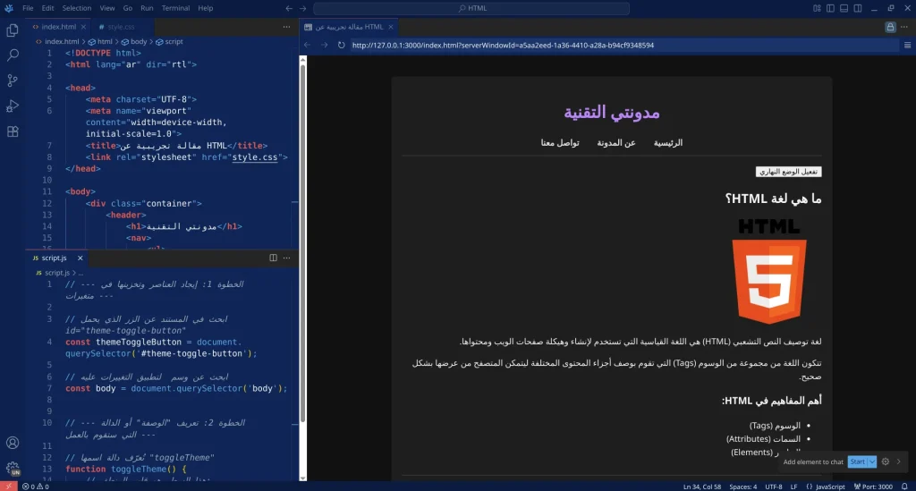
Task: Open the Start button dropdown arrow
Action: pos(872,461)
